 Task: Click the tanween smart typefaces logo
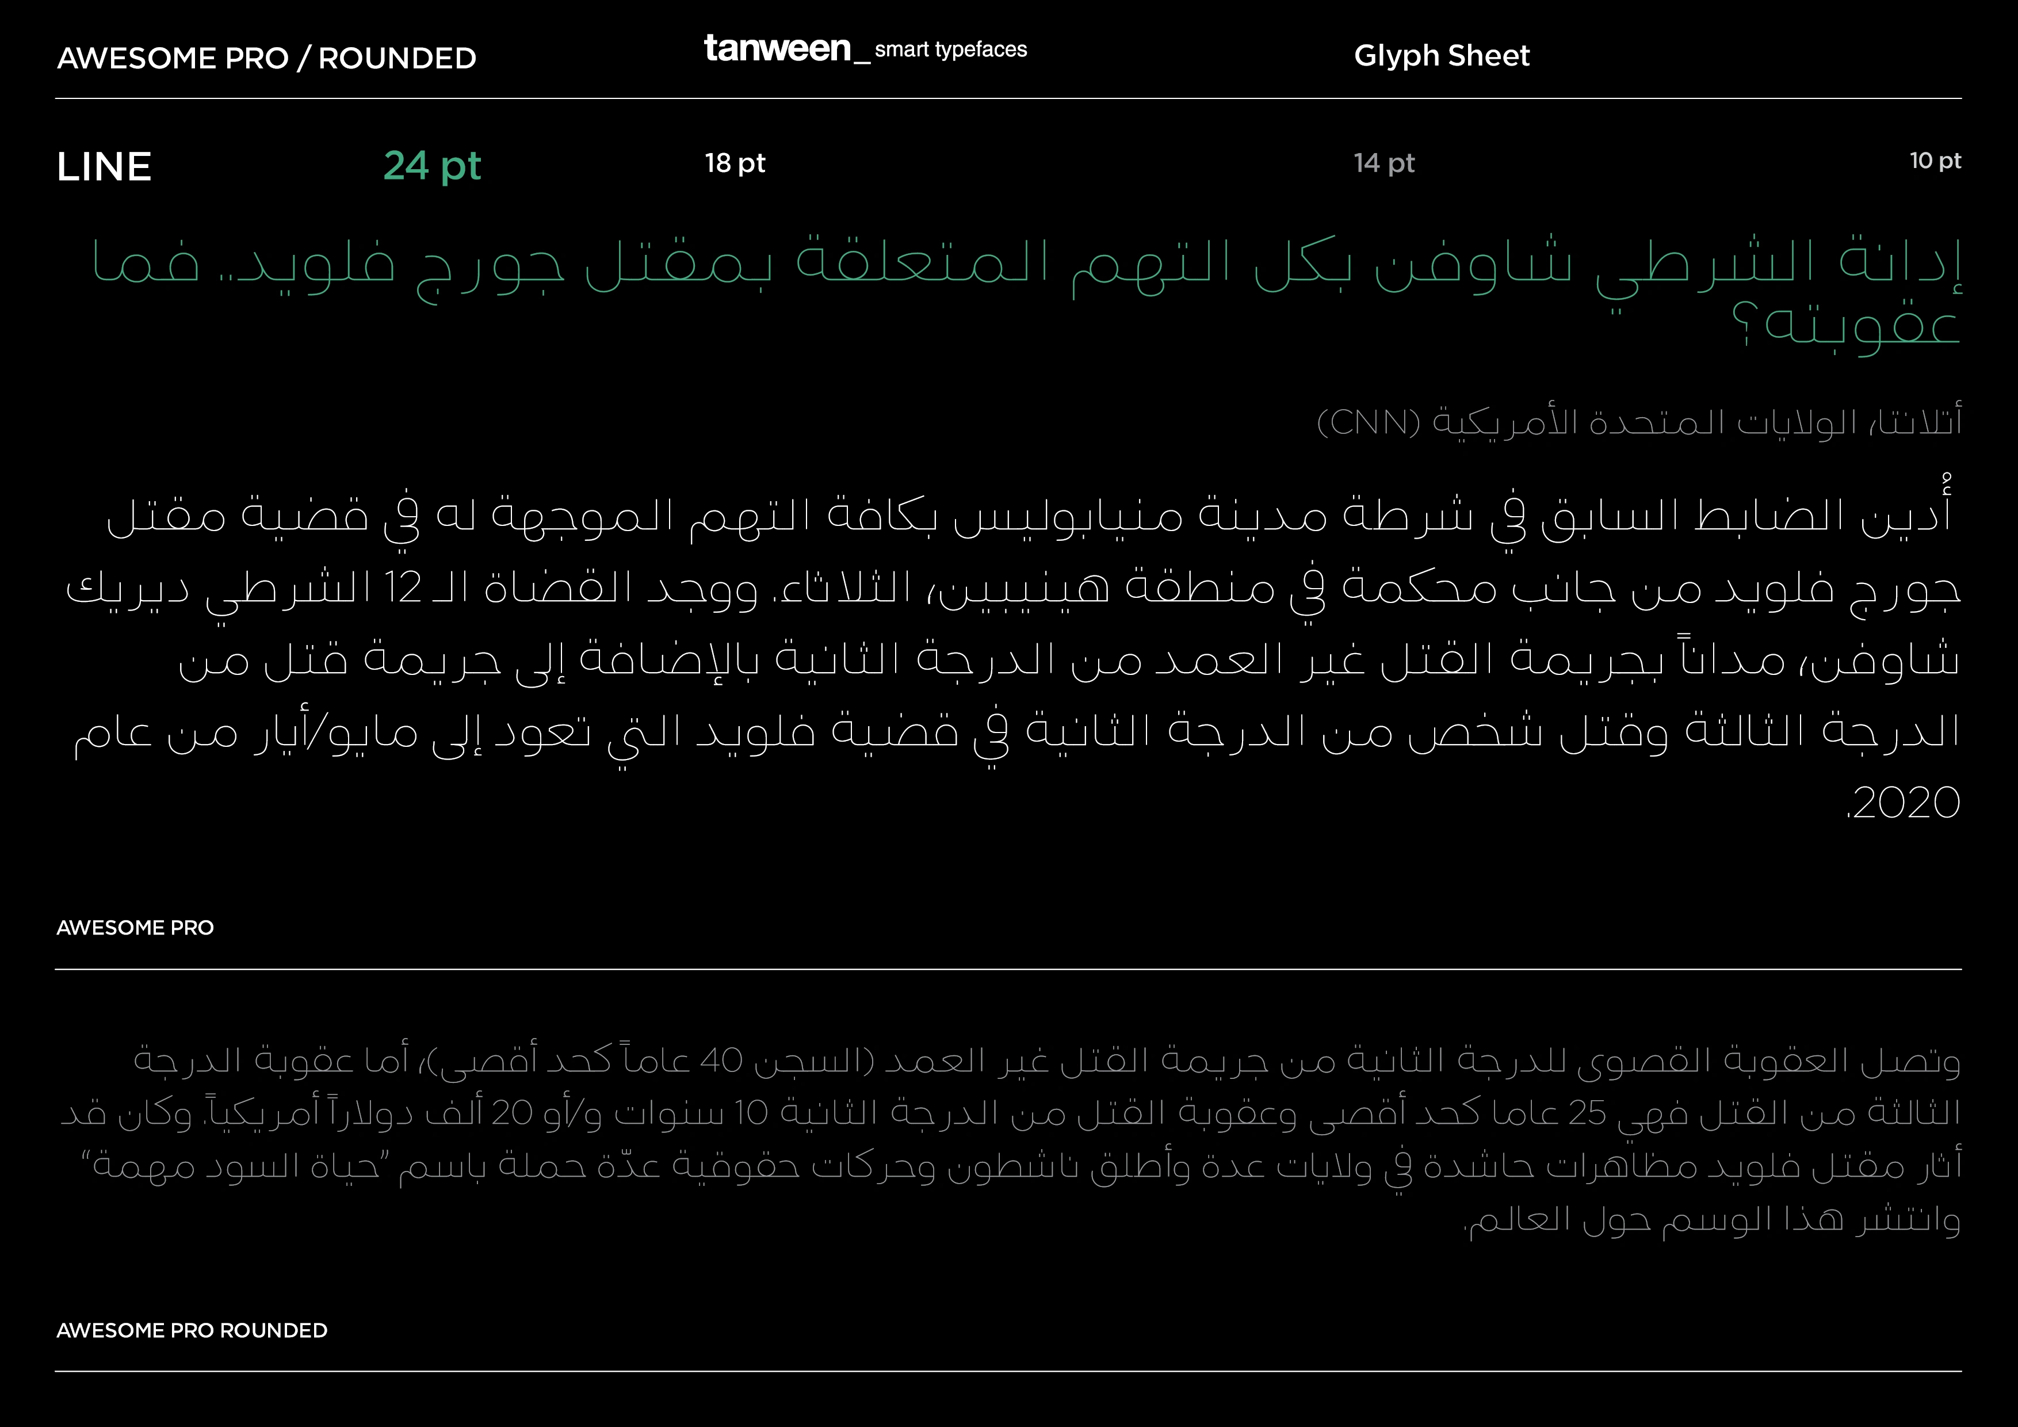coord(866,49)
